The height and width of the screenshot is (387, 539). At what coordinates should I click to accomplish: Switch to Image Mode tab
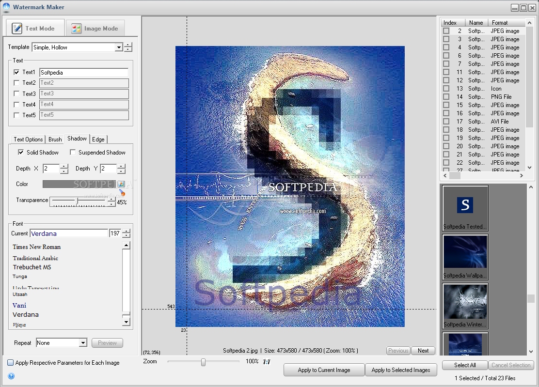(95, 28)
